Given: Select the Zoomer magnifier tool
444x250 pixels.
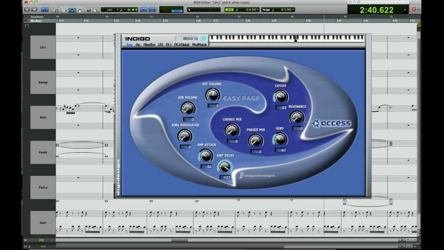Looking at the screenshot, I should pos(55,10).
